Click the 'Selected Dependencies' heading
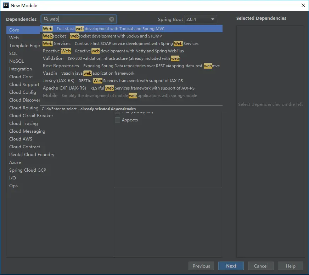The width and height of the screenshot is (309, 275). click(261, 18)
